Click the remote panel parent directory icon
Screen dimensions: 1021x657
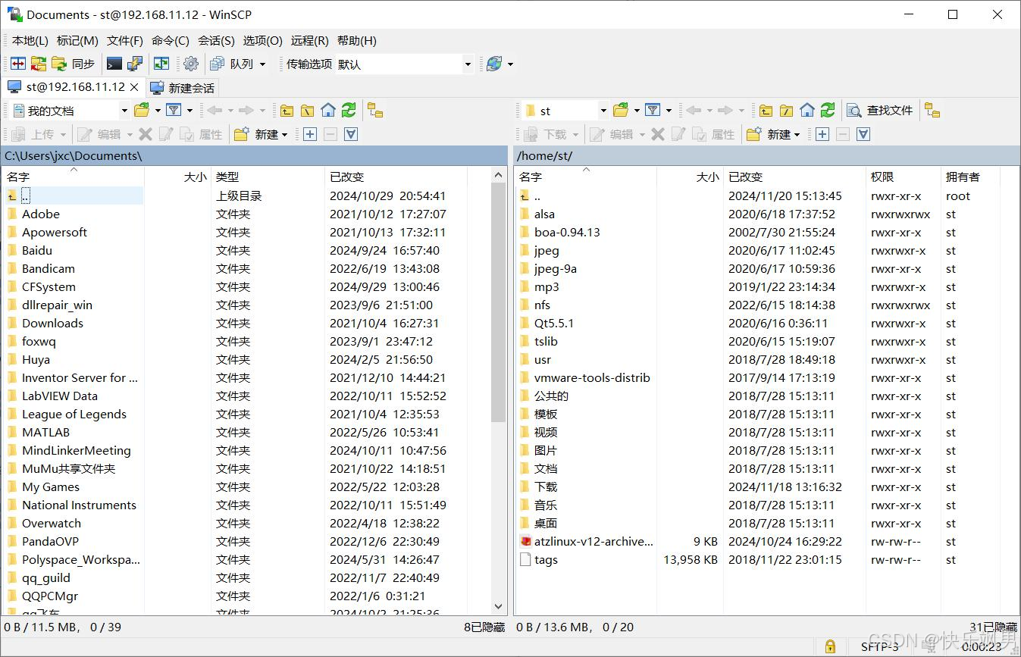tap(766, 111)
